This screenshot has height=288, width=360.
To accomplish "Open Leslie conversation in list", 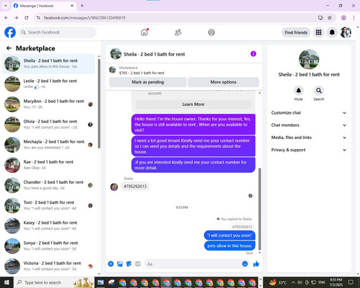I will (x=49, y=84).
